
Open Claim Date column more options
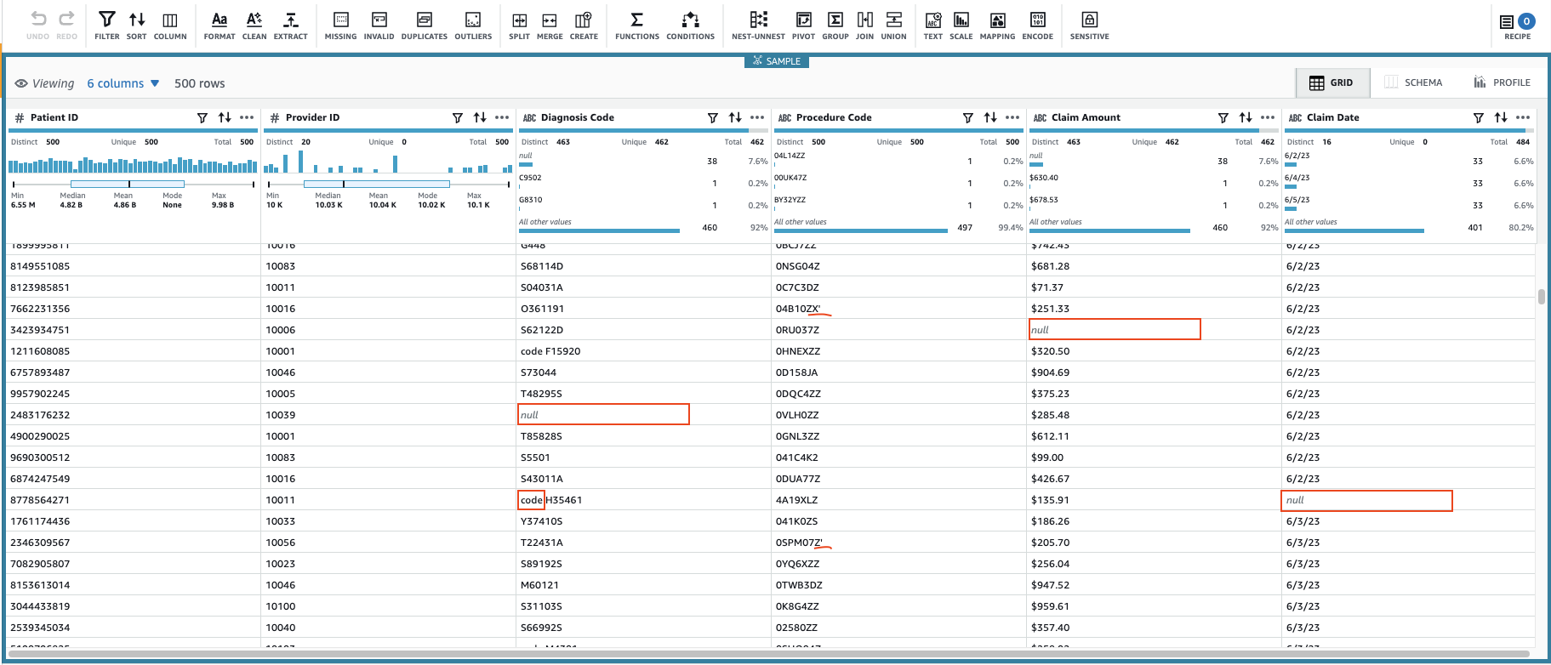point(1523,117)
